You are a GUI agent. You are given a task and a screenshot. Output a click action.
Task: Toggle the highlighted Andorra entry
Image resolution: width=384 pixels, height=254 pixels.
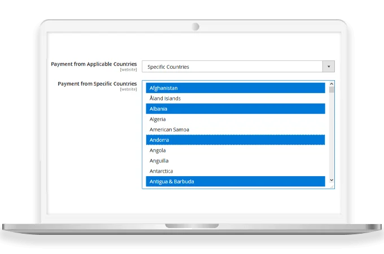tap(235, 140)
